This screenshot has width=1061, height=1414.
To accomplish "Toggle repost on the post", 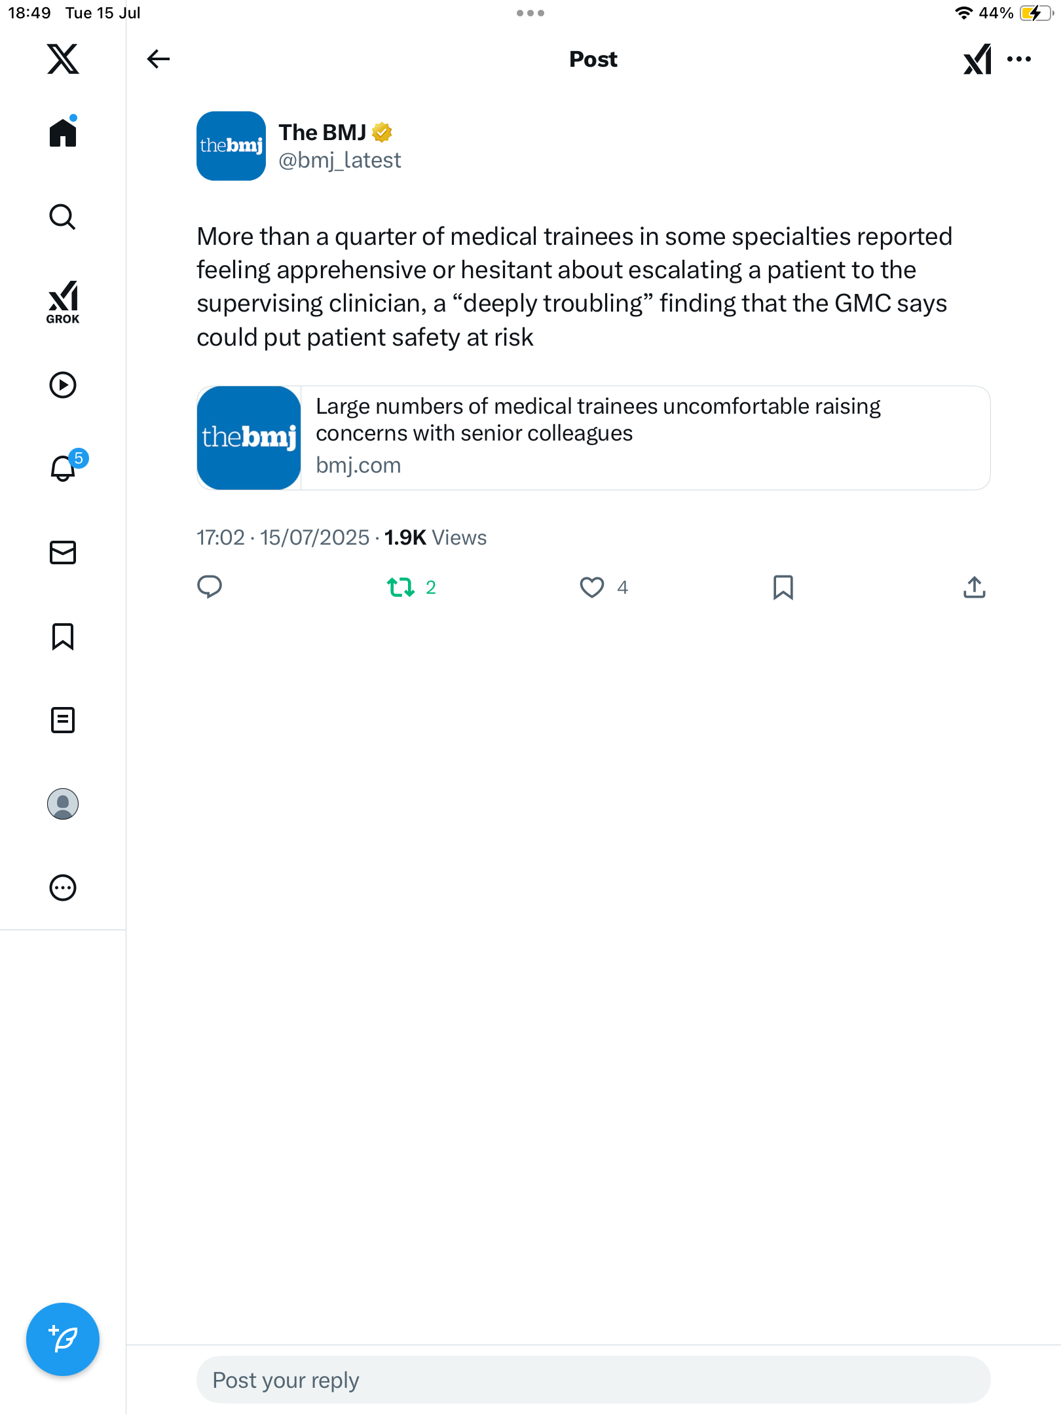I will point(411,587).
